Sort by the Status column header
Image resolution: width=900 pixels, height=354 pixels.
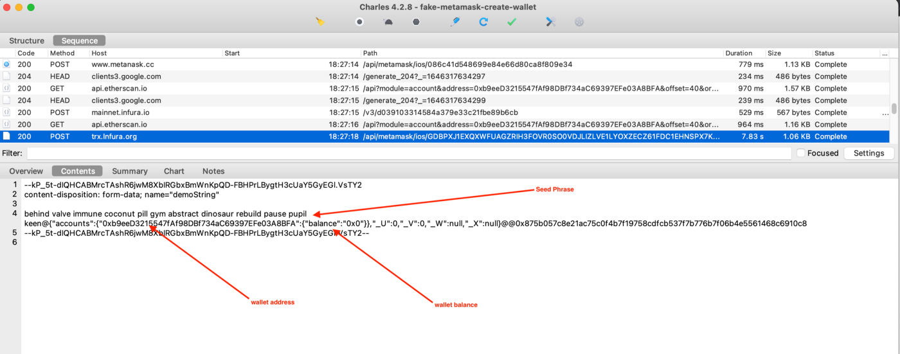point(824,53)
